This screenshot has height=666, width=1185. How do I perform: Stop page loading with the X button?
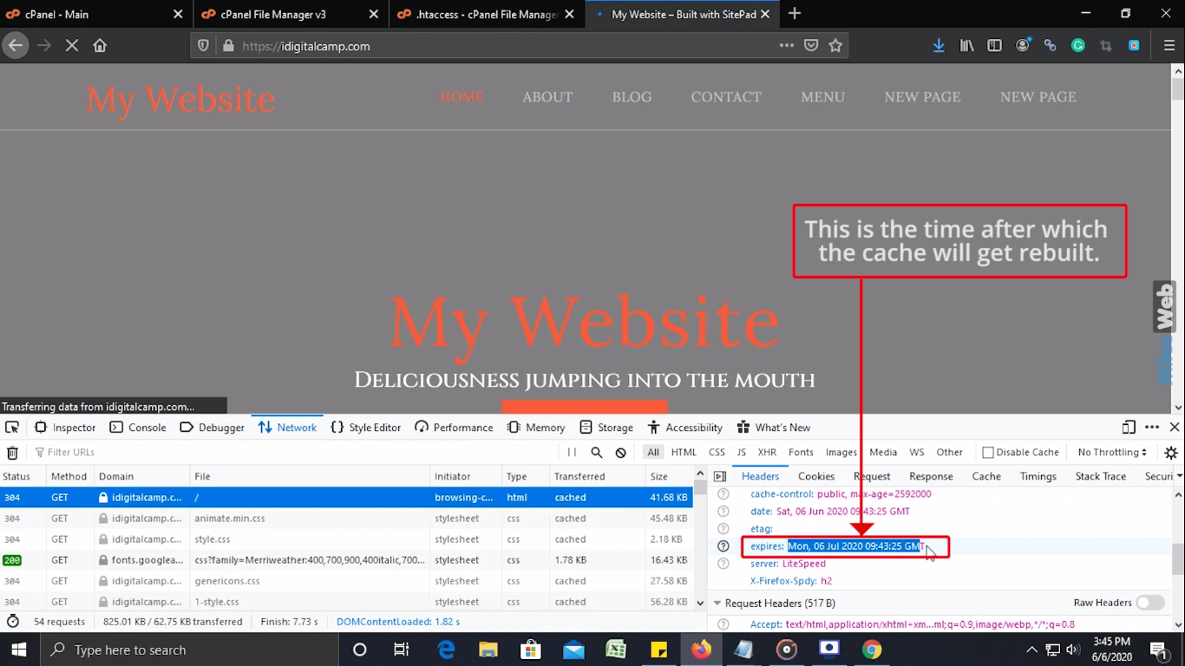click(x=72, y=46)
